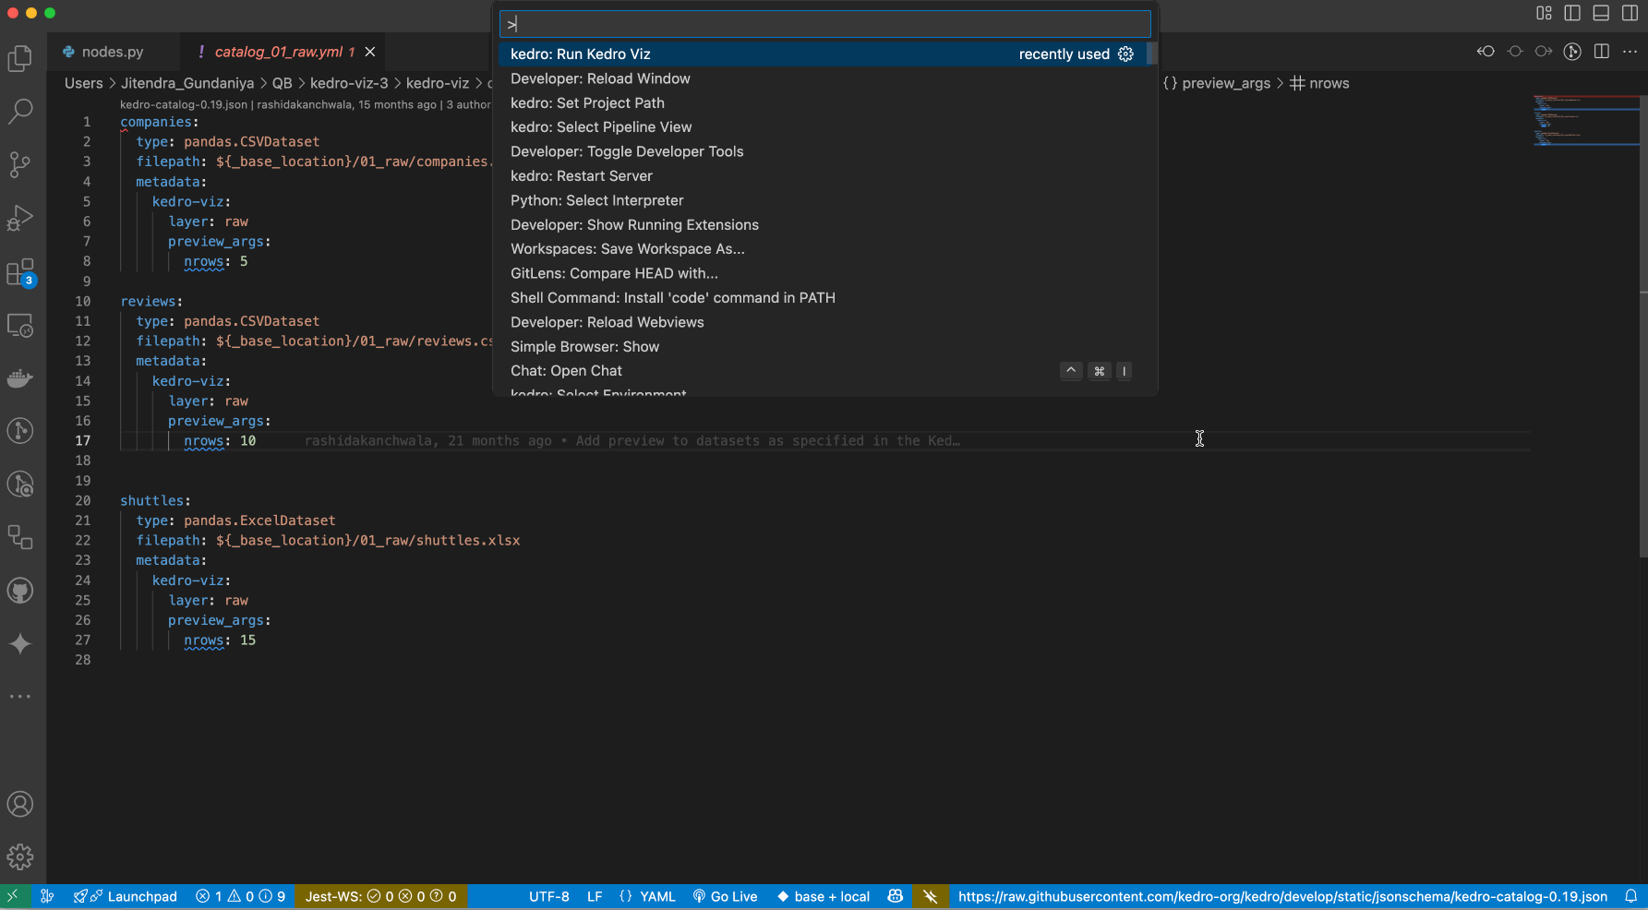Image resolution: width=1648 pixels, height=910 pixels.
Task: Open the Docker sidebar view
Action: click(x=20, y=377)
